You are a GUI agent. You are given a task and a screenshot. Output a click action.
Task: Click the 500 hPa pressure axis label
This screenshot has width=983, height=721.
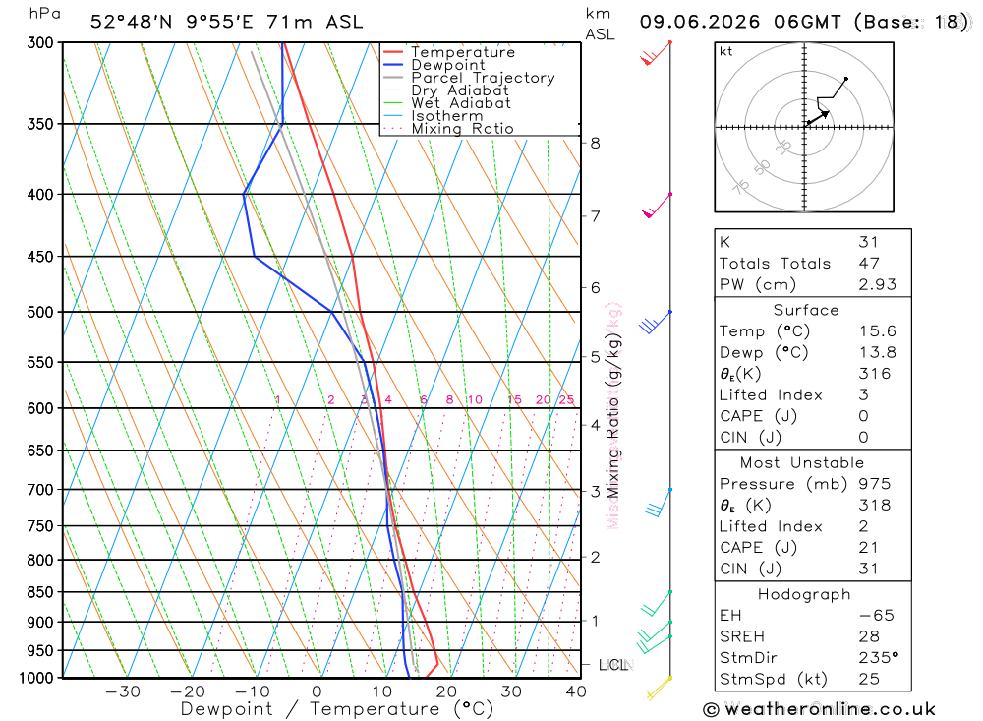coord(40,313)
